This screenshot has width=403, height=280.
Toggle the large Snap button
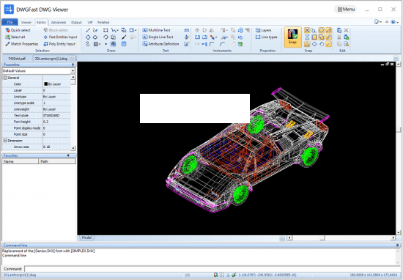pyautogui.click(x=293, y=37)
